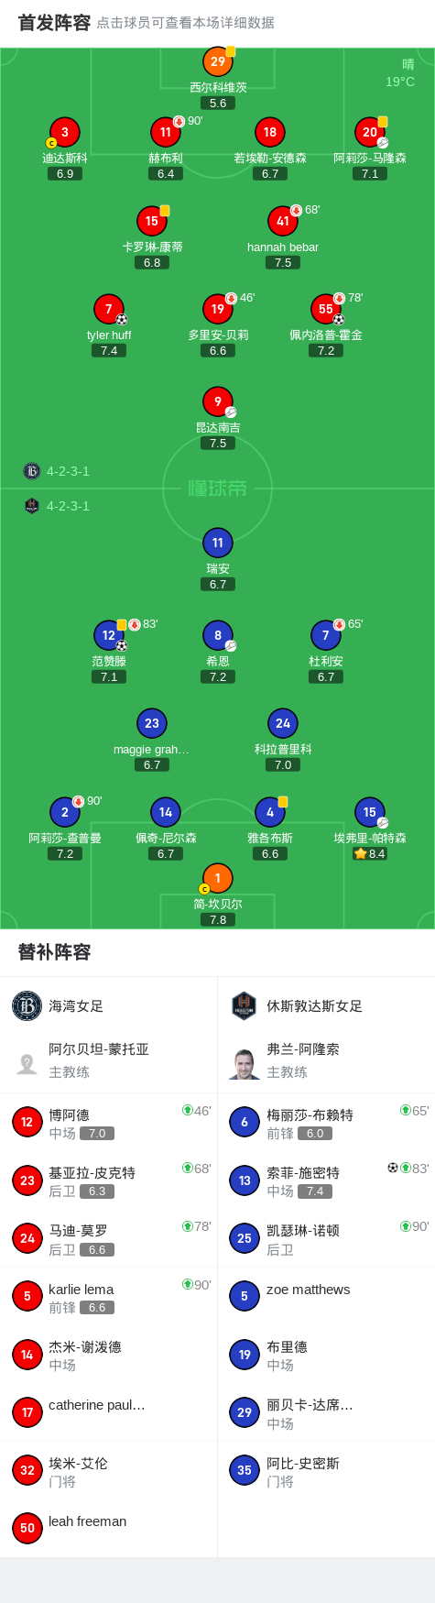
Task: Tap blue number 11 瑞安 player icon
Action: [218, 543]
